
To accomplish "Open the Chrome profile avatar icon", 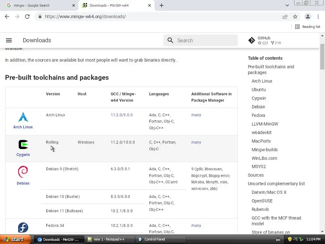I will click(x=308, y=17).
